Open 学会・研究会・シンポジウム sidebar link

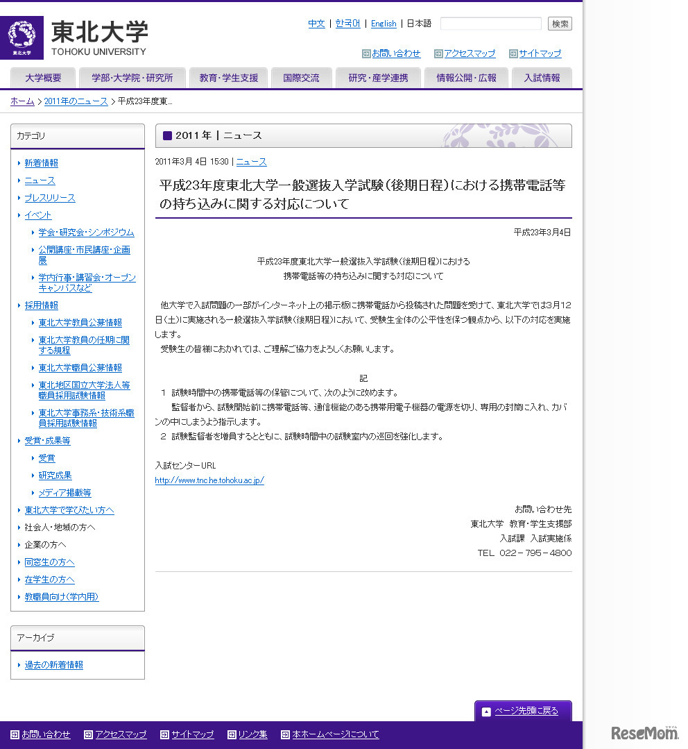click(x=87, y=232)
